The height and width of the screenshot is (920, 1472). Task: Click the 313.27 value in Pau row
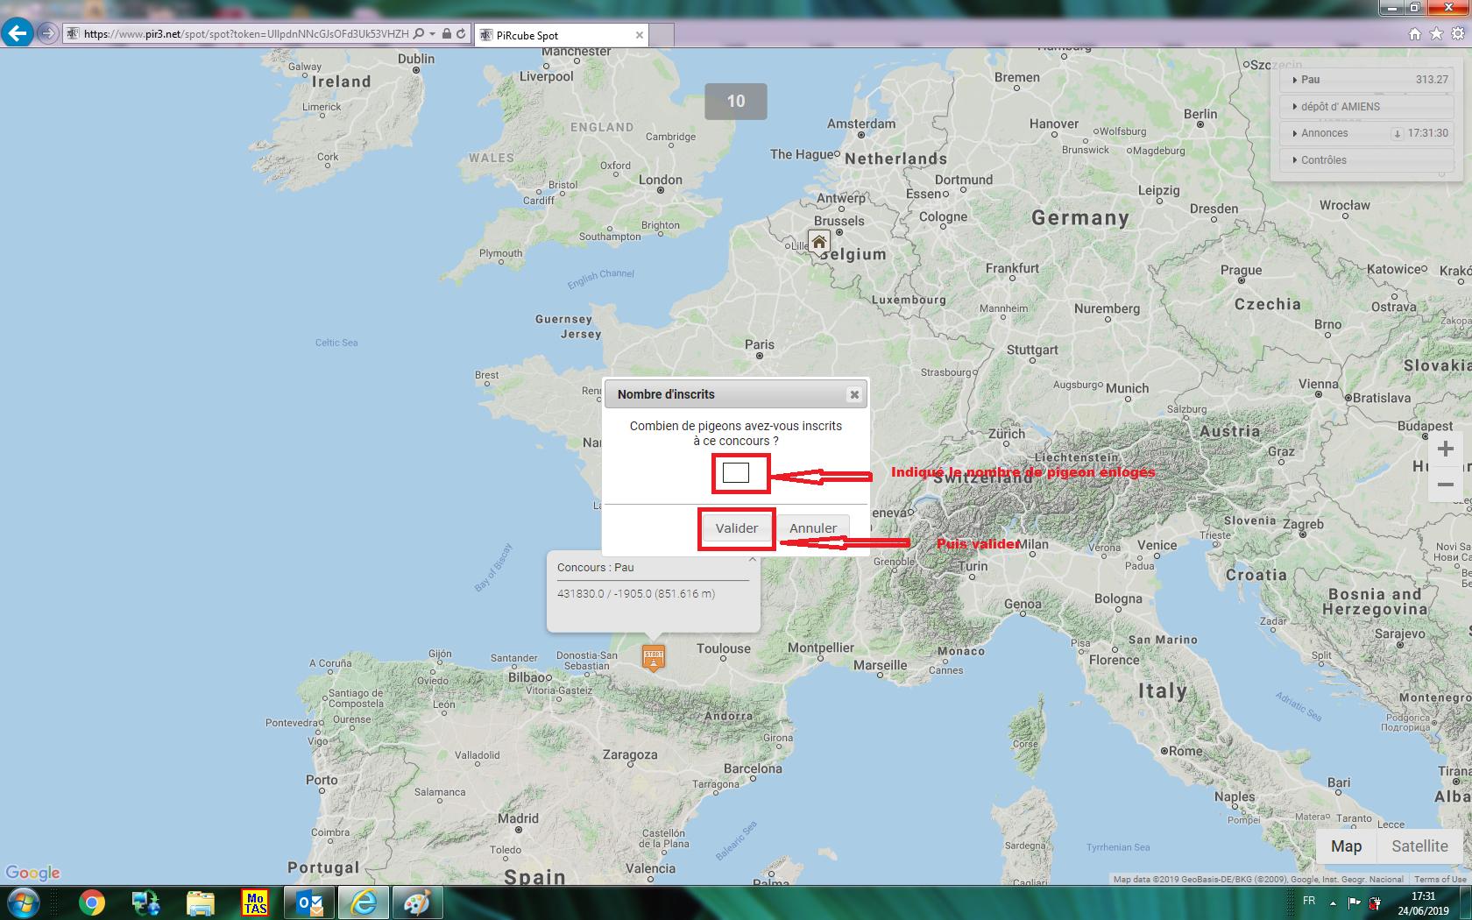click(1432, 80)
